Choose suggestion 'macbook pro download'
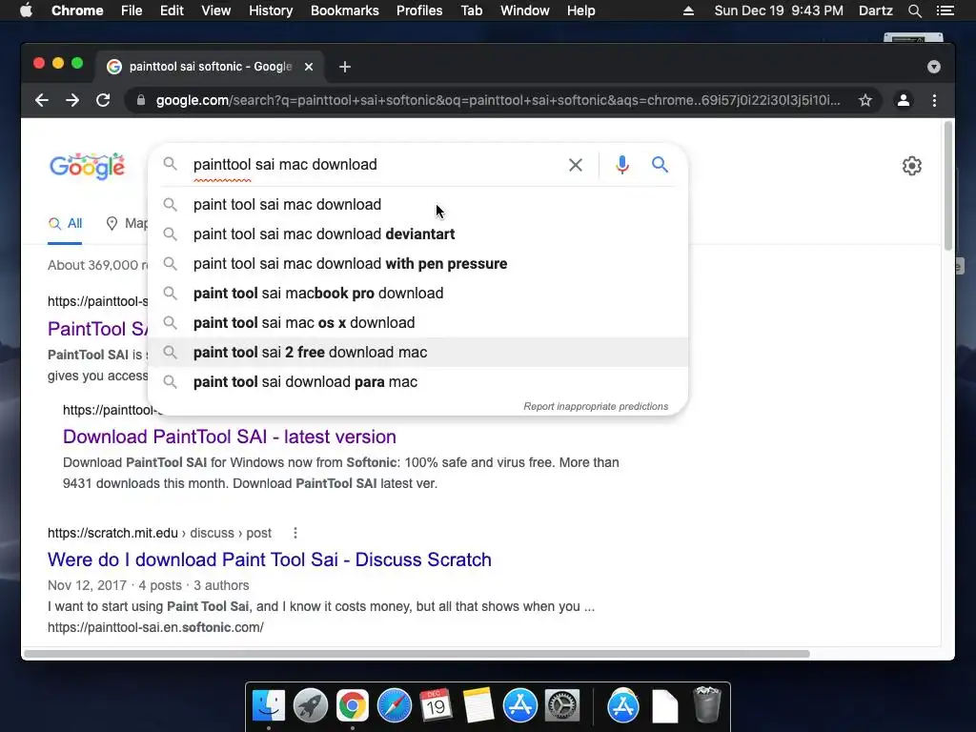976x732 pixels. click(418, 294)
